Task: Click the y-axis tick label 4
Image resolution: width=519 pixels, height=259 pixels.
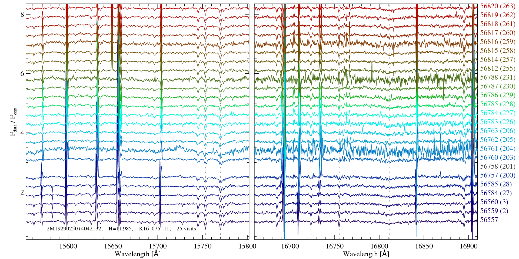Action: pyautogui.click(x=22, y=133)
